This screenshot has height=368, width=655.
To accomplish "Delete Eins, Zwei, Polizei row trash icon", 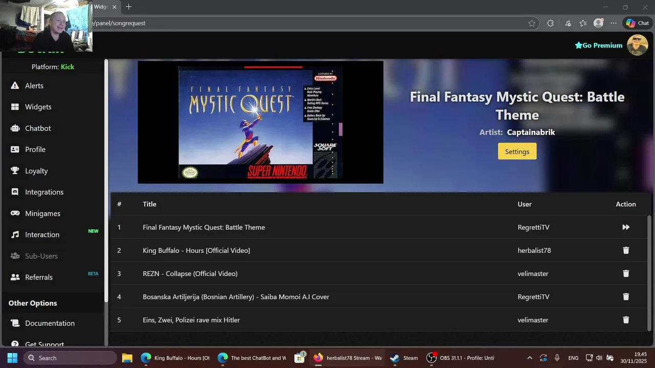I will pos(626,320).
